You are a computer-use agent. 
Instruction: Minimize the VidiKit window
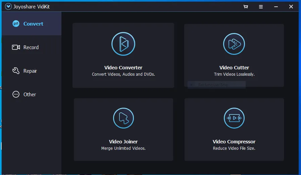click(276, 7)
